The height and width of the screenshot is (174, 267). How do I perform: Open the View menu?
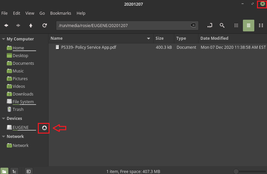30,13
